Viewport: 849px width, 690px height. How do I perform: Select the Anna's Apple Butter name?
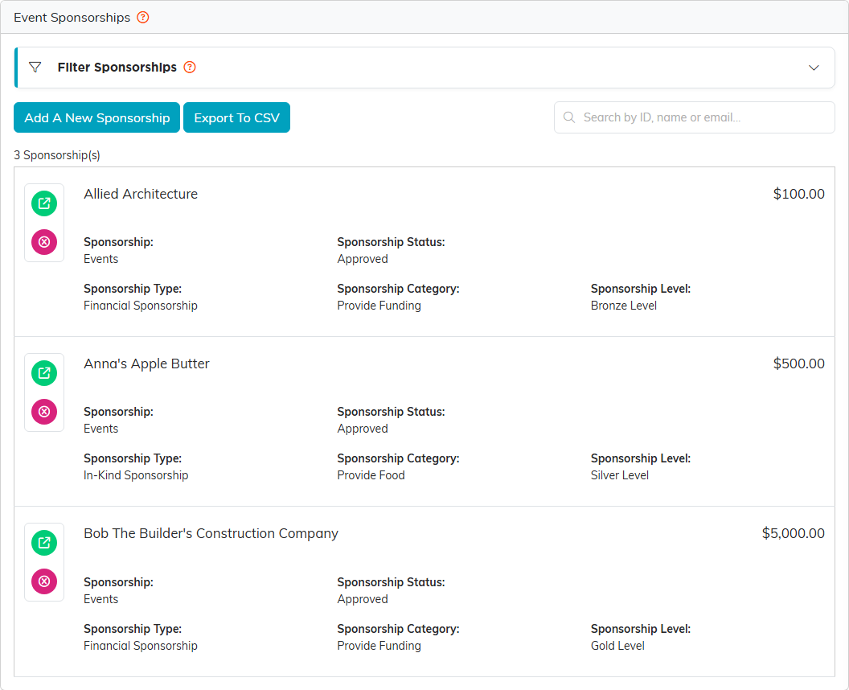click(146, 364)
